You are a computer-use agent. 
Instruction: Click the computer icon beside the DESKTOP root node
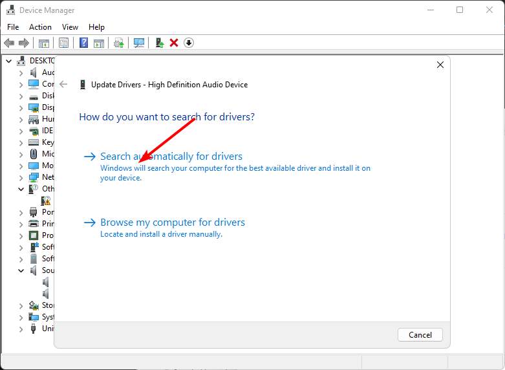pyautogui.click(x=21, y=61)
